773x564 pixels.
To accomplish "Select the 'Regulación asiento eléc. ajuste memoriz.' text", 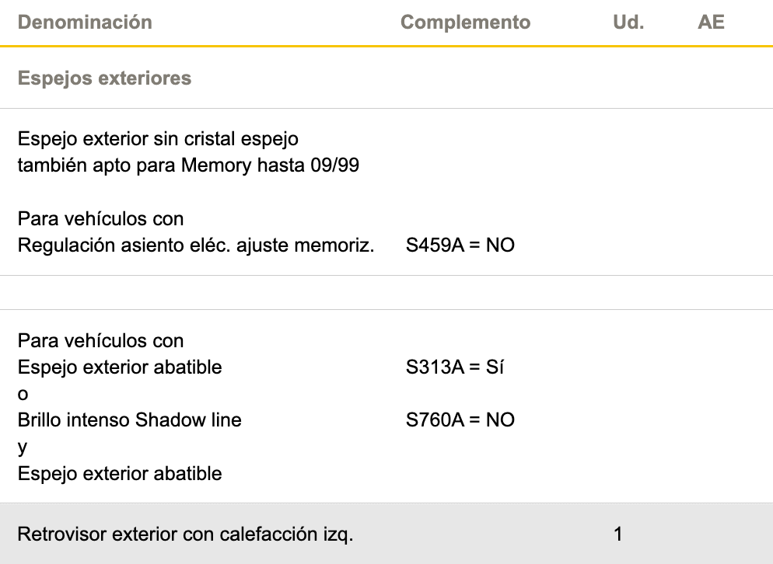I will point(196,245).
